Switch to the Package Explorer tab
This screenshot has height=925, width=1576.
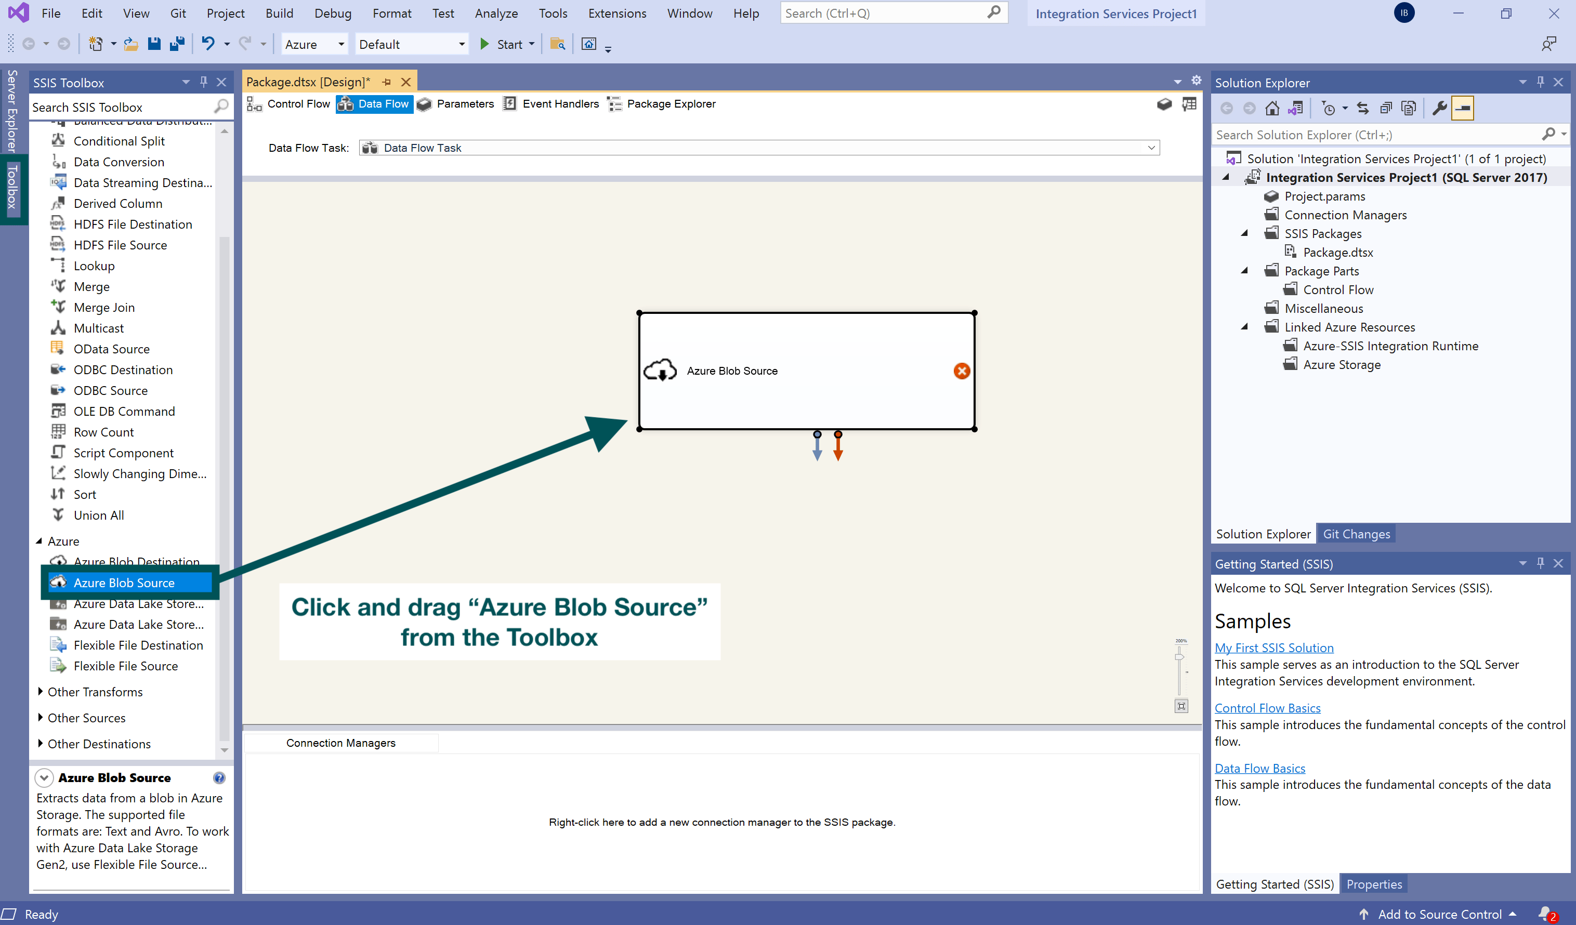pyautogui.click(x=662, y=104)
